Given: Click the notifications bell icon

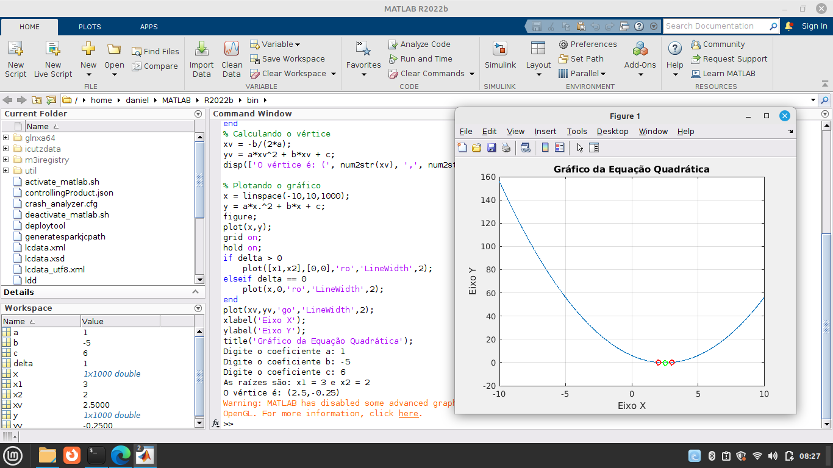Looking at the screenshot, I should pyautogui.click(x=788, y=26).
